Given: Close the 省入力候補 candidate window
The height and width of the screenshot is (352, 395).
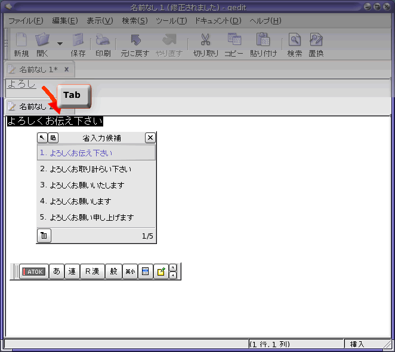Looking at the screenshot, I should point(150,138).
